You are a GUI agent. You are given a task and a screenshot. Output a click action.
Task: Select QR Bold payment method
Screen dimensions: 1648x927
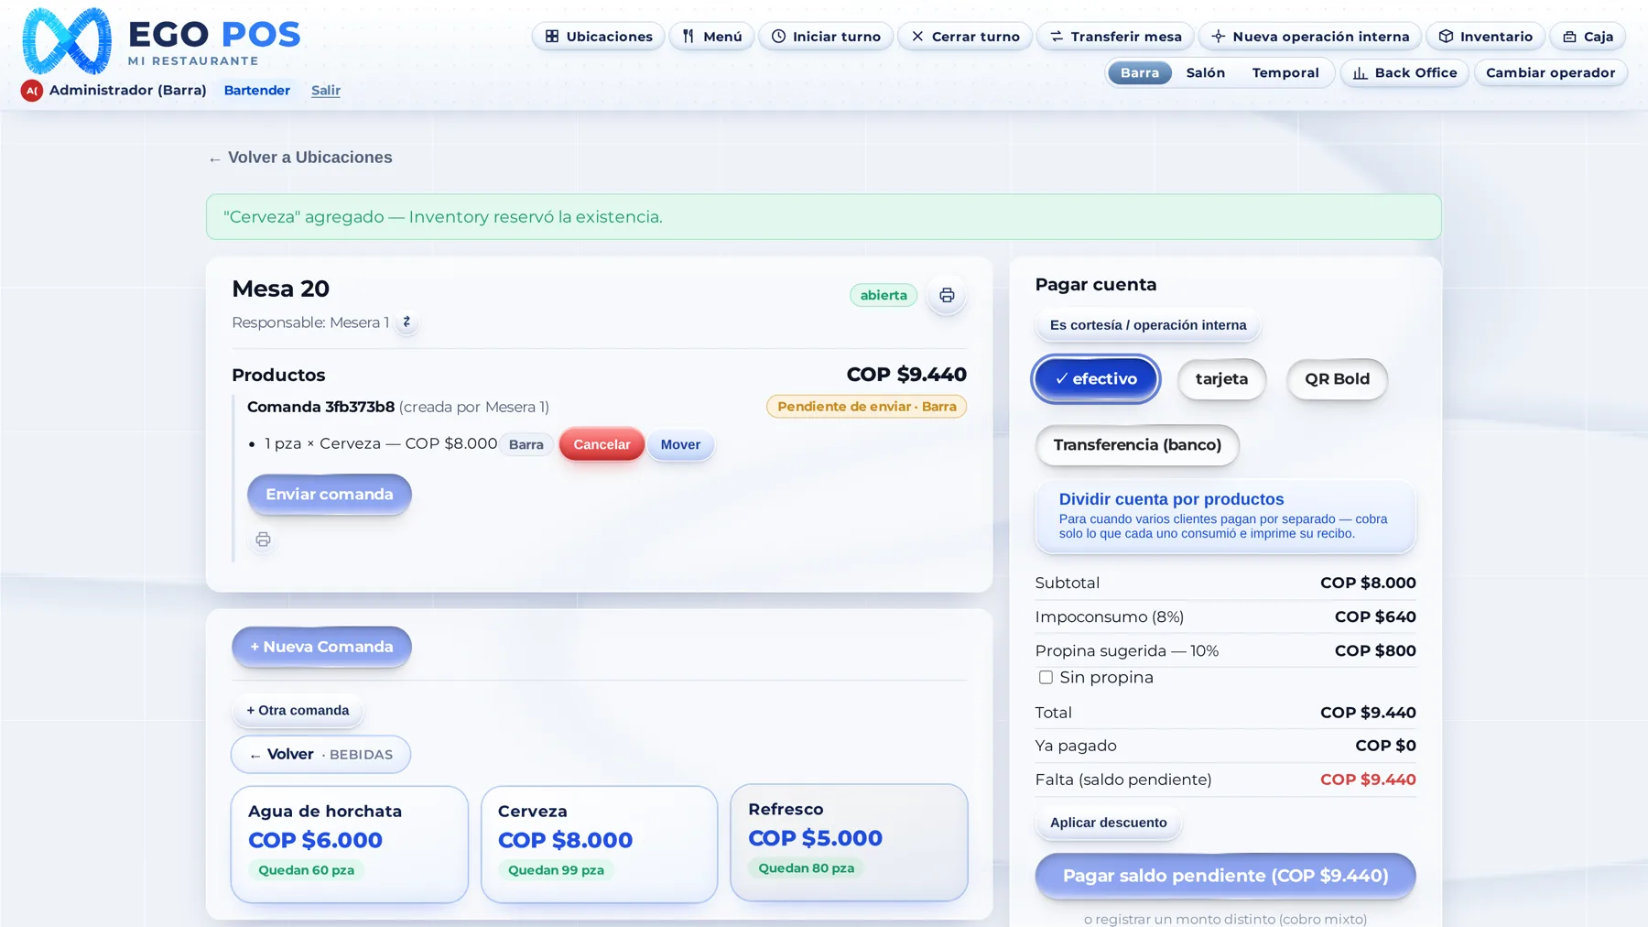tap(1337, 379)
